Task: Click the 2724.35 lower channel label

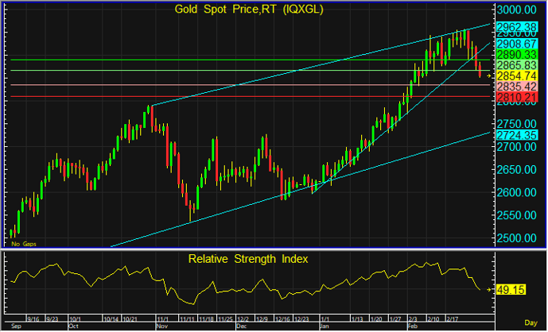Action: click(519, 136)
